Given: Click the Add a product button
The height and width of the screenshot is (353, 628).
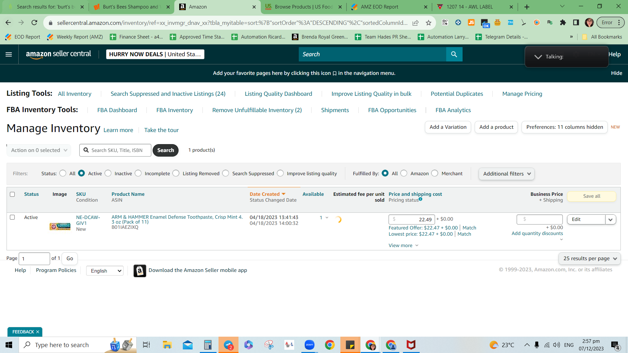Looking at the screenshot, I should tap(496, 127).
